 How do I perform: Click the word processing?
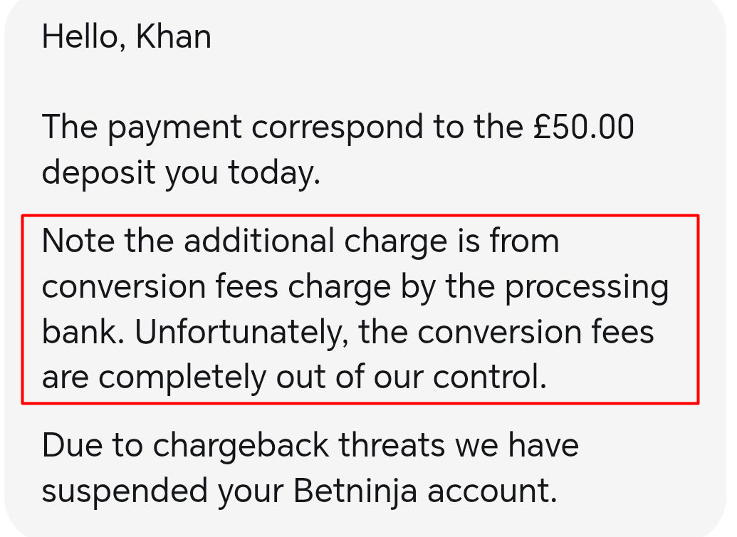(587, 288)
